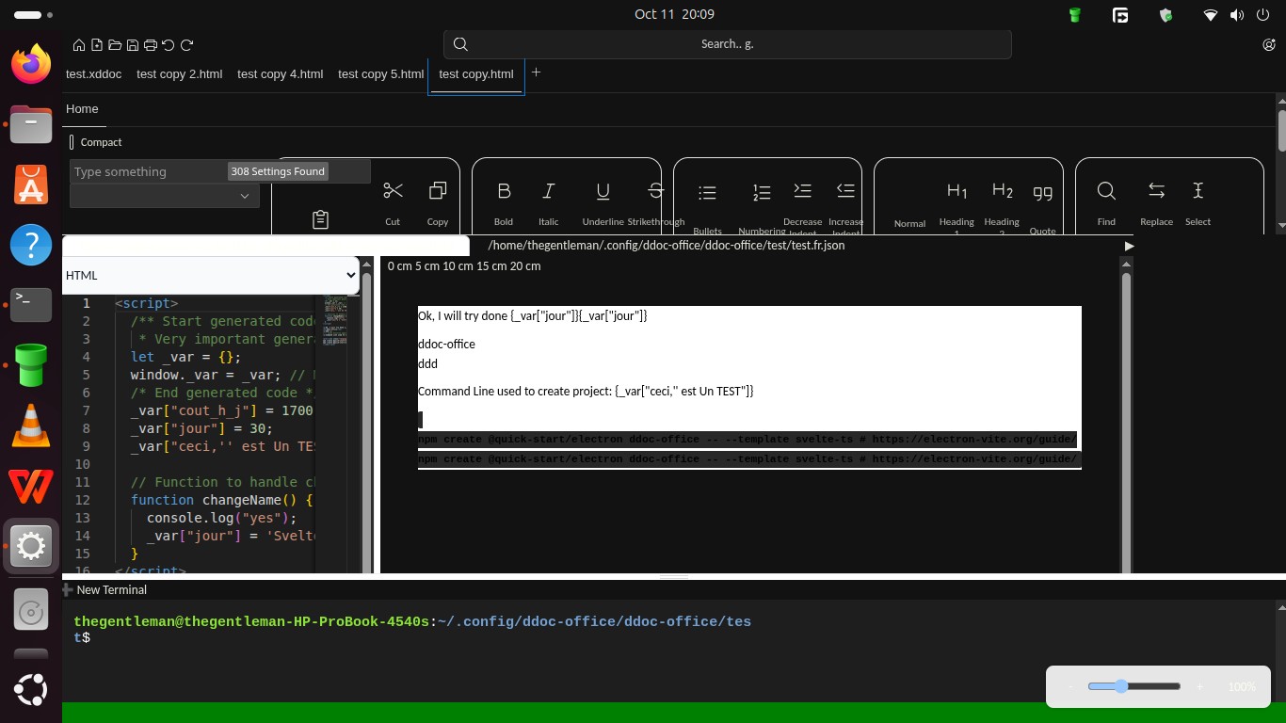The height and width of the screenshot is (723, 1286).
Task: Undo the last action
Action: pos(169,45)
